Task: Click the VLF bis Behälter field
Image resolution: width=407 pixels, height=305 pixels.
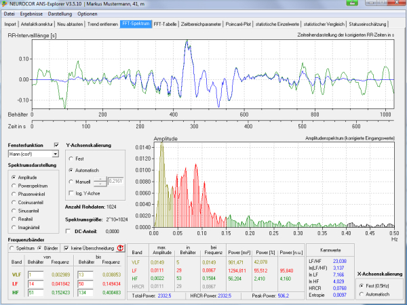Action: tap(85, 274)
